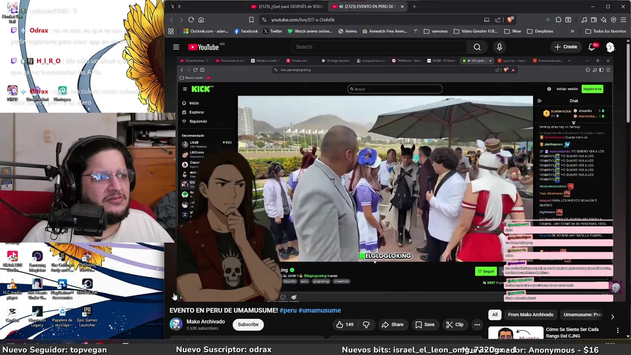The image size is (631, 355).
Task: Open a new browser tab
Action: click(x=414, y=6)
